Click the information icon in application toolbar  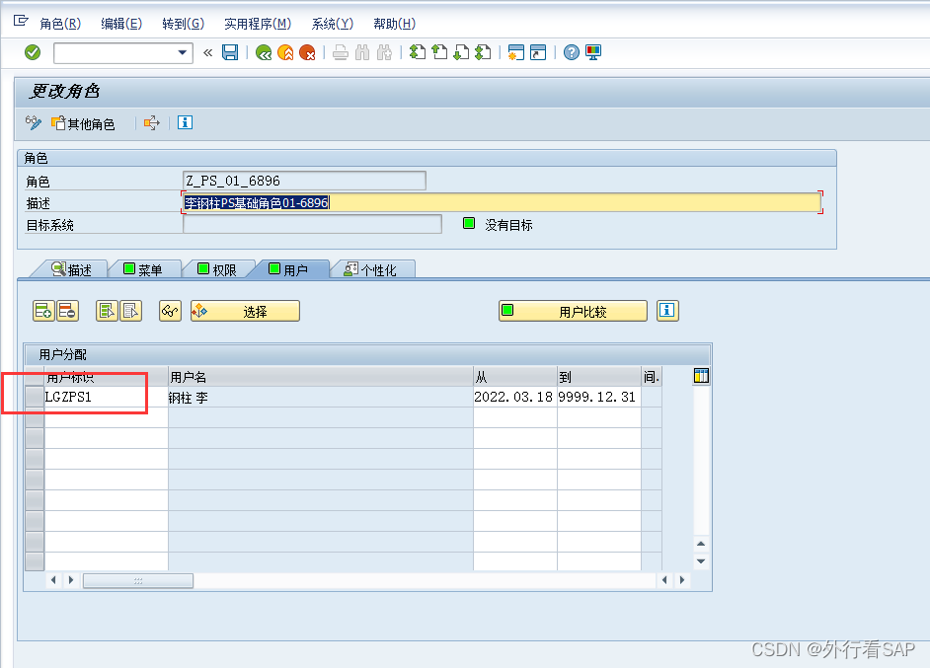185,122
